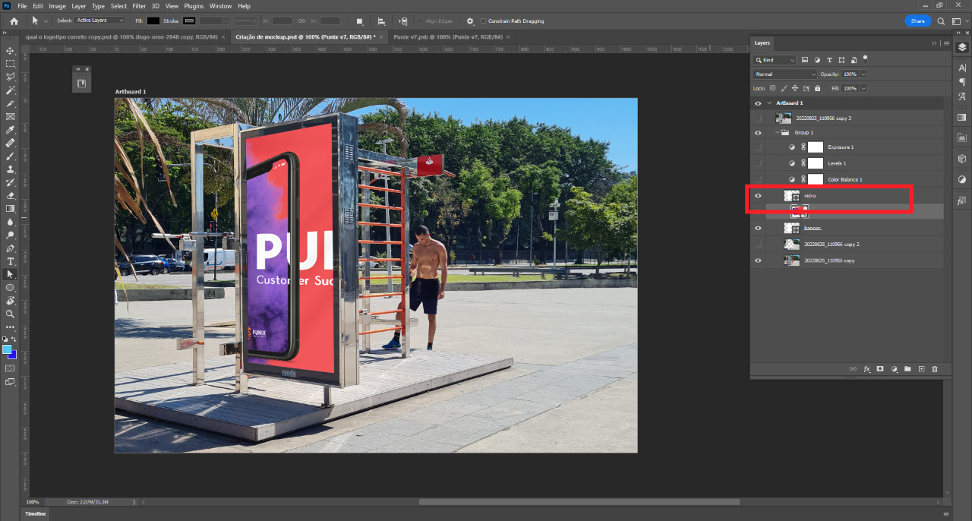Select the Spot Healing Brush tool

tap(10, 143)
